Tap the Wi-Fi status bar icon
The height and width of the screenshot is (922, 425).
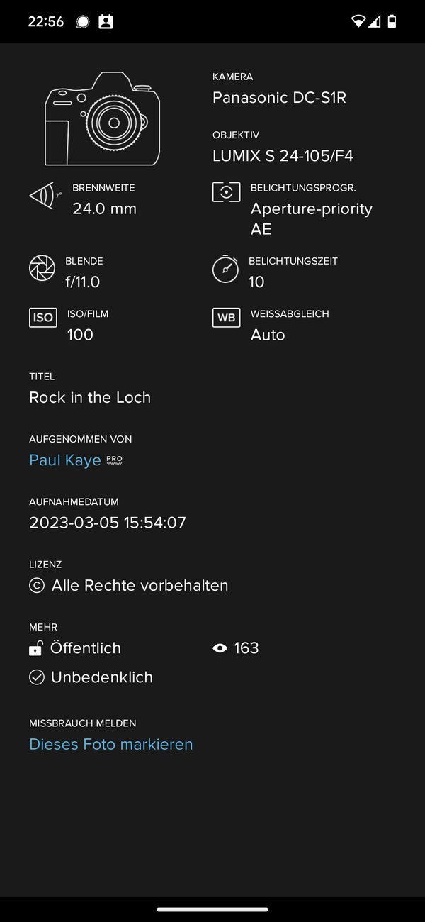(x=358, y=21)
